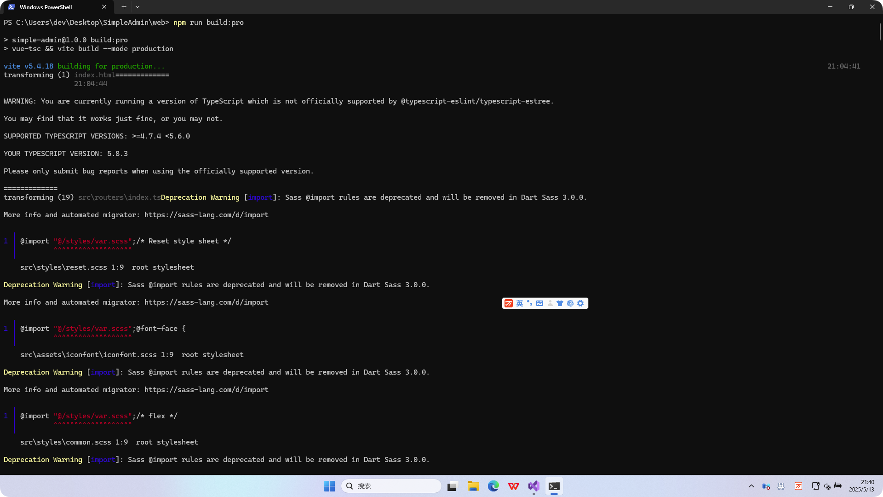The width and height of the screenshot is (883, 497).
Task: Close the Windows PowerShell tab
Action: point(104,7)
